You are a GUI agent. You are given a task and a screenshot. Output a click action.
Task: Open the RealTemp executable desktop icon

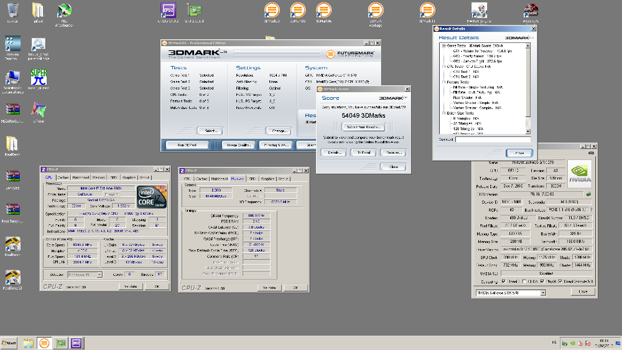coord(12,245)
